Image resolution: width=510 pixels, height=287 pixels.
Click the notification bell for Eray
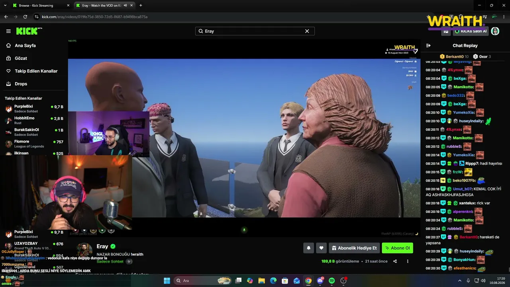[308, 248]
